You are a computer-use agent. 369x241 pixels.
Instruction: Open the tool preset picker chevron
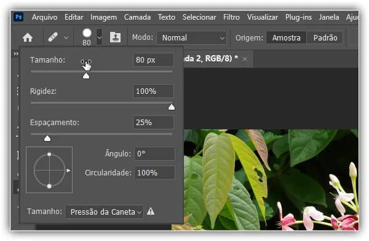66,37
